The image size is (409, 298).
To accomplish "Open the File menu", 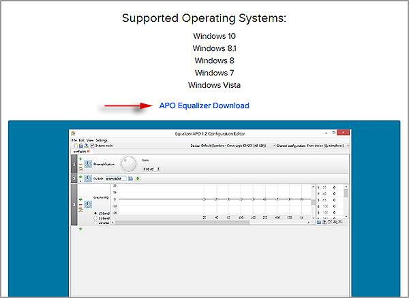I will pyautogui.click(x=74, y=140).
